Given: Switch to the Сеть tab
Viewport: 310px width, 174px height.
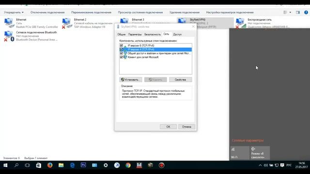Looking at the screenshot, I should click(x=166, y=34).
